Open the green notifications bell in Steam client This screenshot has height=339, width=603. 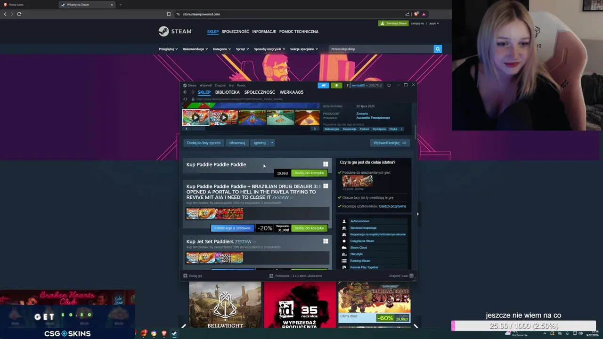(336, 85)
